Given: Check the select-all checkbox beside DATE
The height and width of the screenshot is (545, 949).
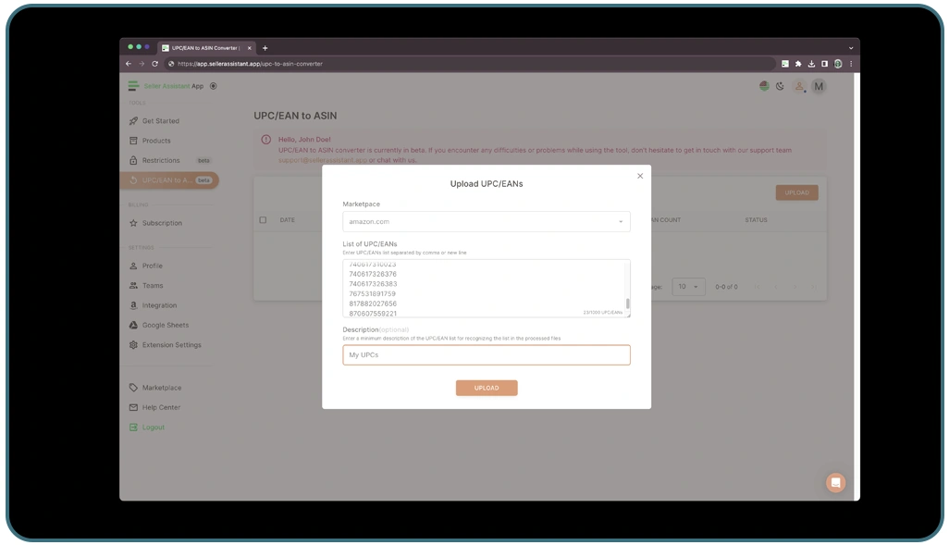Looking at the screenshot, I should (264, 219).
